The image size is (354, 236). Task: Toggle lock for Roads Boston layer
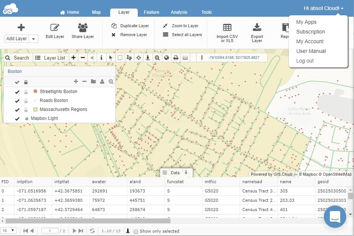(26, 101)
